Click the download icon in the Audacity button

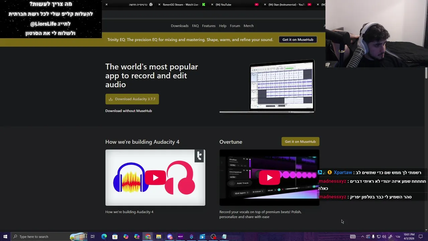(111, 99)
